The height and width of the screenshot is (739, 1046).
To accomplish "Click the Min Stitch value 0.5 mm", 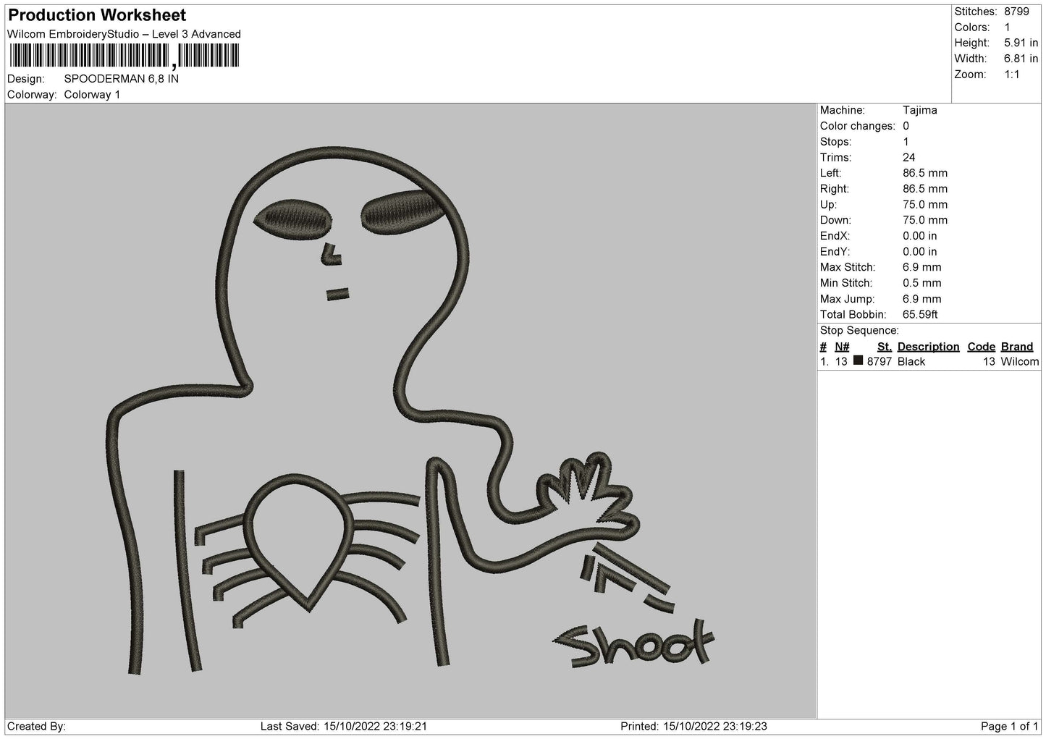I will pos(922,283).
